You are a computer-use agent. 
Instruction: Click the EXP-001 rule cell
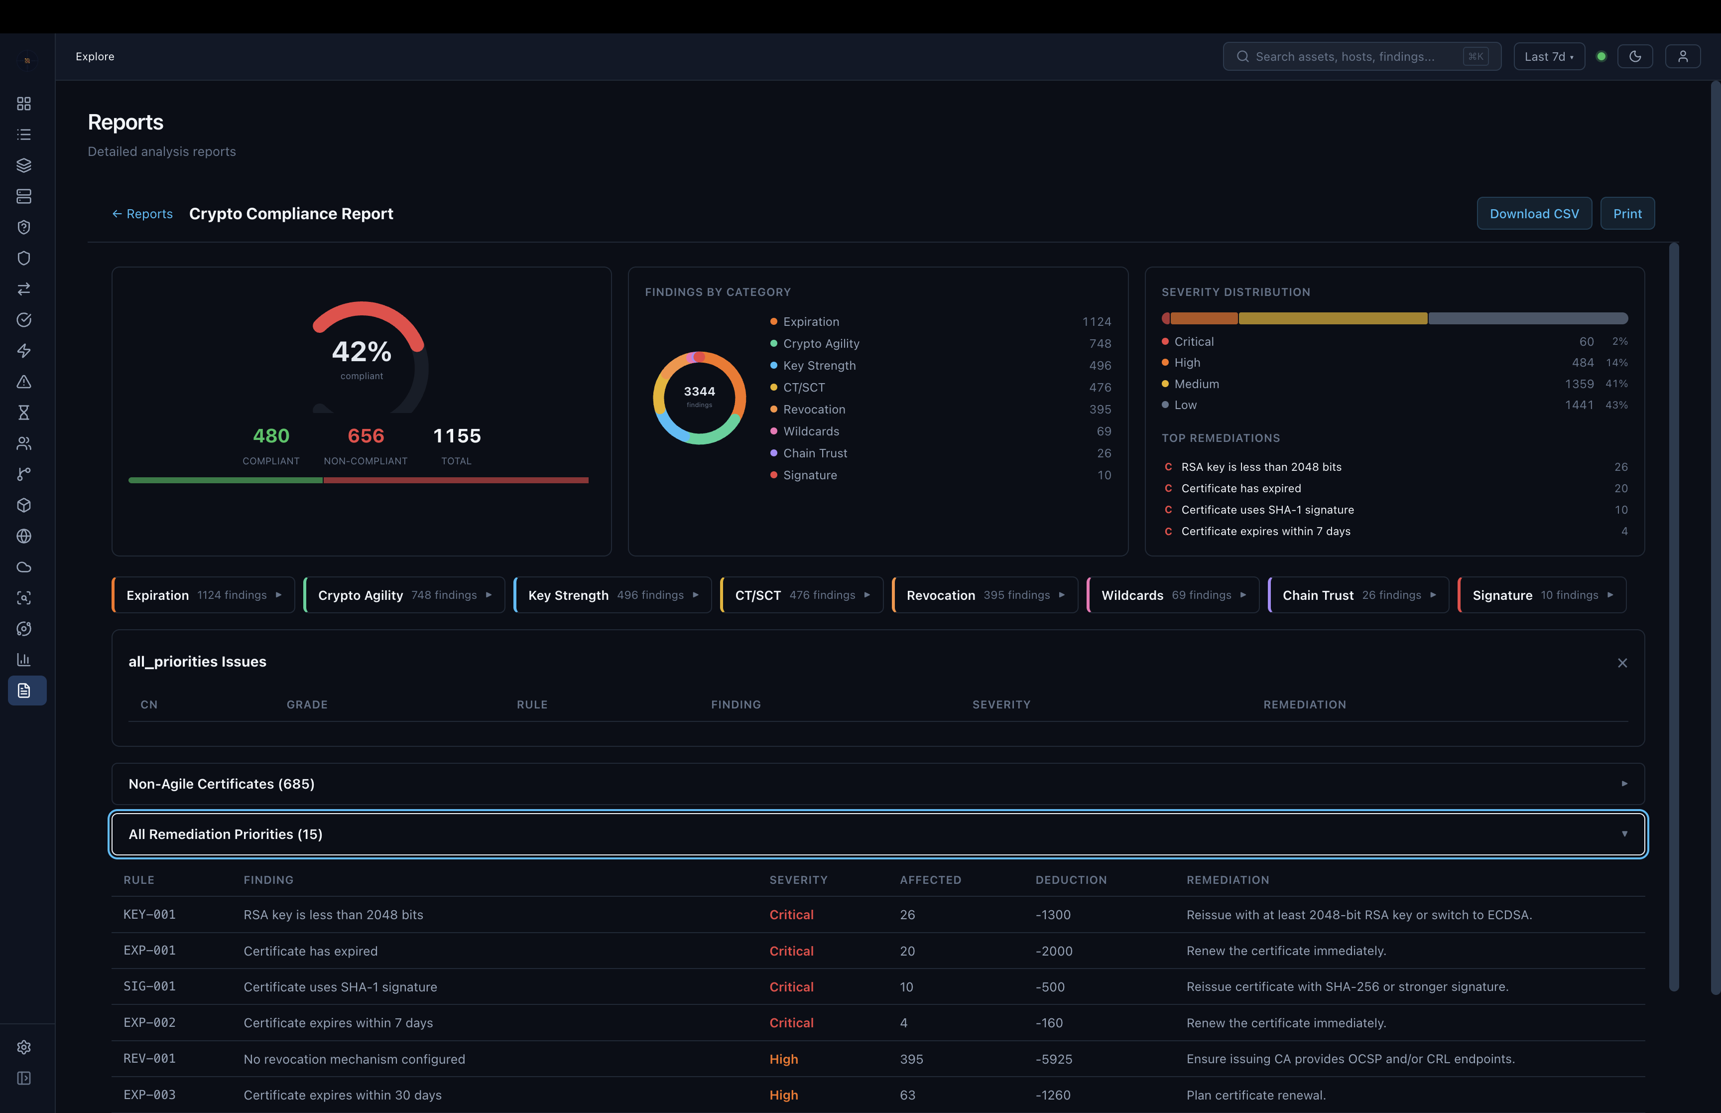tap(149, 951)
